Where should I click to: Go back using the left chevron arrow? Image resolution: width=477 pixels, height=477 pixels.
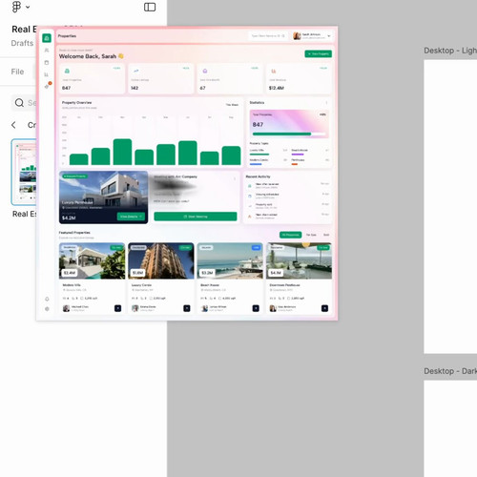[13, 125]
